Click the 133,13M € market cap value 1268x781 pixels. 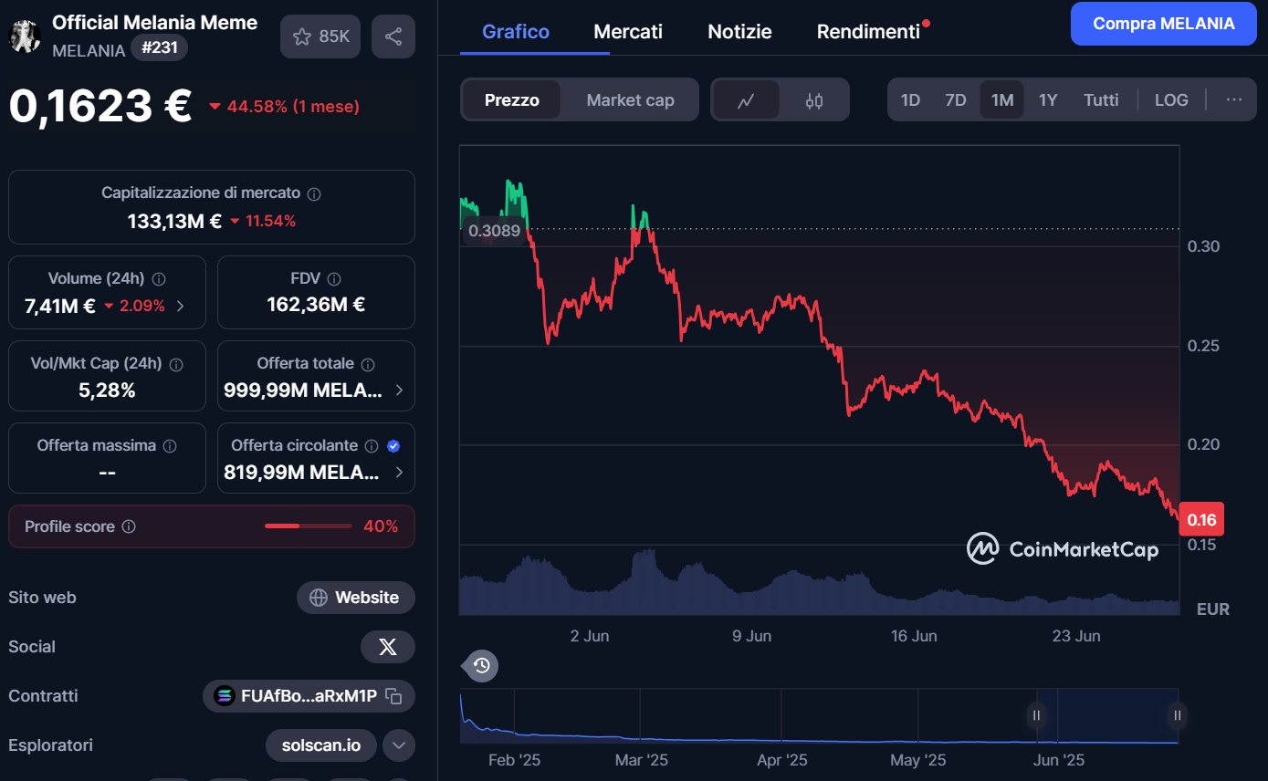click(174, 221)
